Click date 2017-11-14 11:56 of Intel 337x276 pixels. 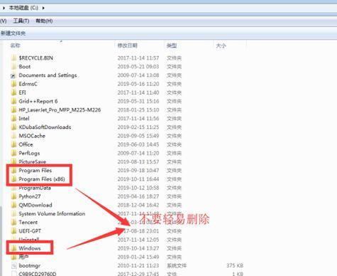coord(138,119)
